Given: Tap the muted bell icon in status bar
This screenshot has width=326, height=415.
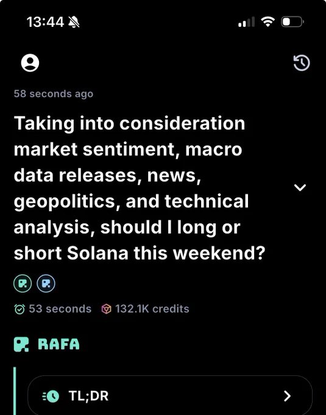Looking at the screenshot, I should (x=74, y=22).
